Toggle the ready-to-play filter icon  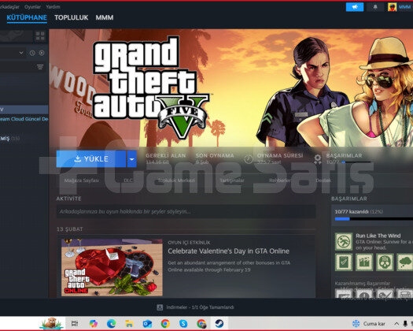42,53
